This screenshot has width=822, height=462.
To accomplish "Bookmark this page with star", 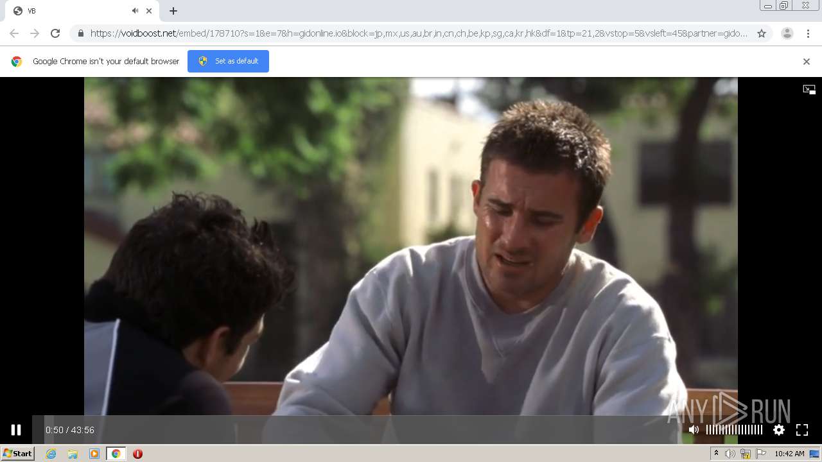I will pyautogui.click(x=762, y=33).
